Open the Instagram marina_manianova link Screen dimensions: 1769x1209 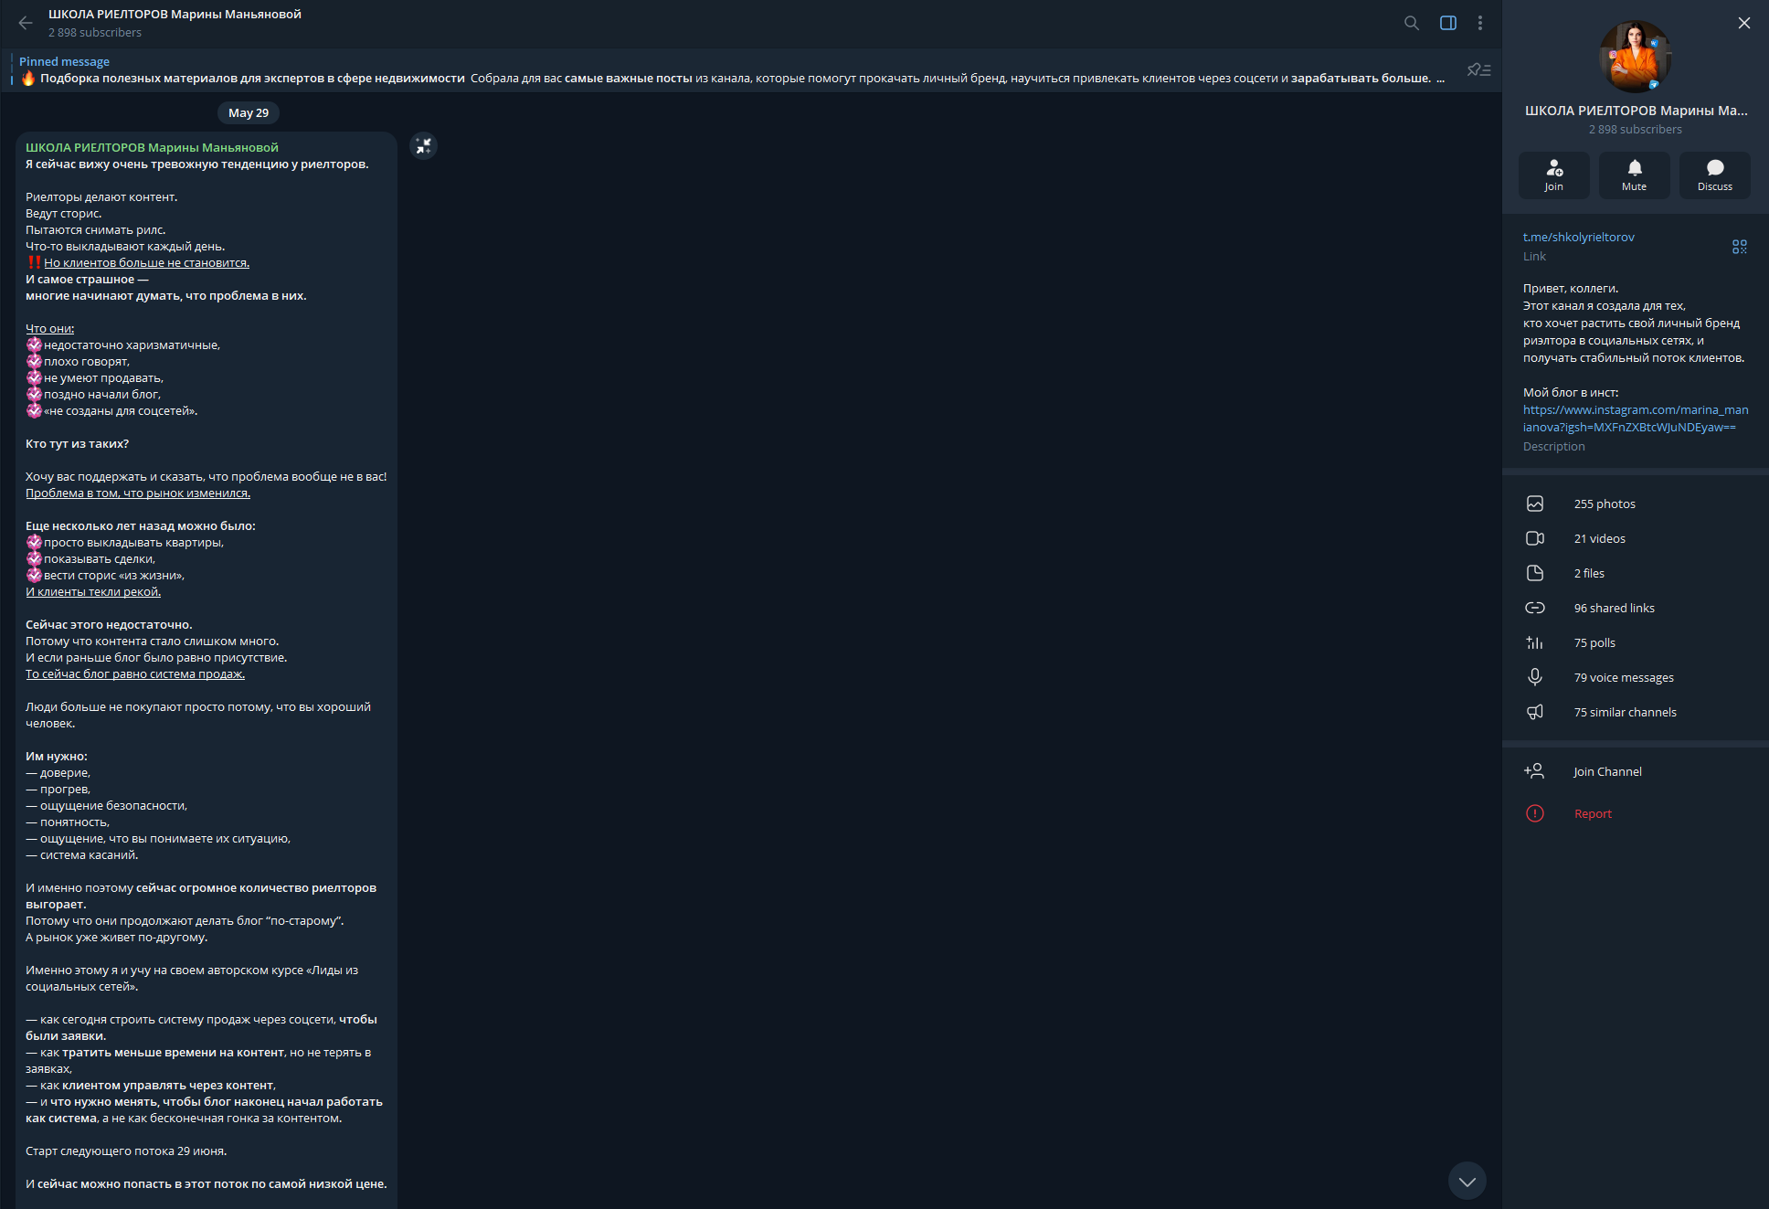tap(1636, 419)
